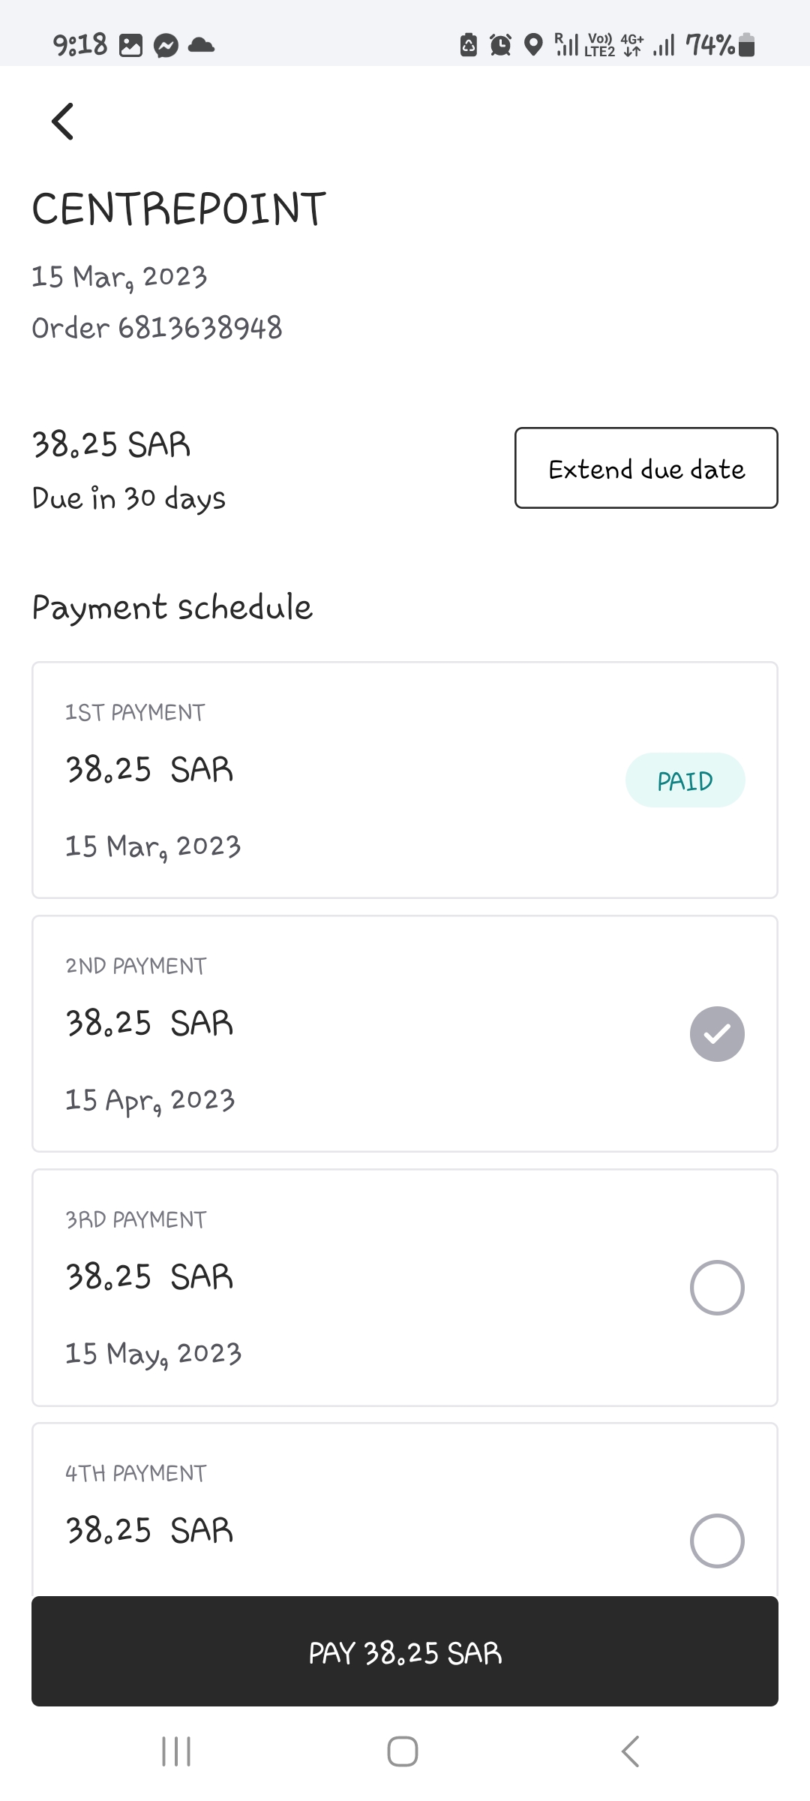Tap the back arrow at top left
The width and height of the screenshot is (810, 1801).
[63, 122]
